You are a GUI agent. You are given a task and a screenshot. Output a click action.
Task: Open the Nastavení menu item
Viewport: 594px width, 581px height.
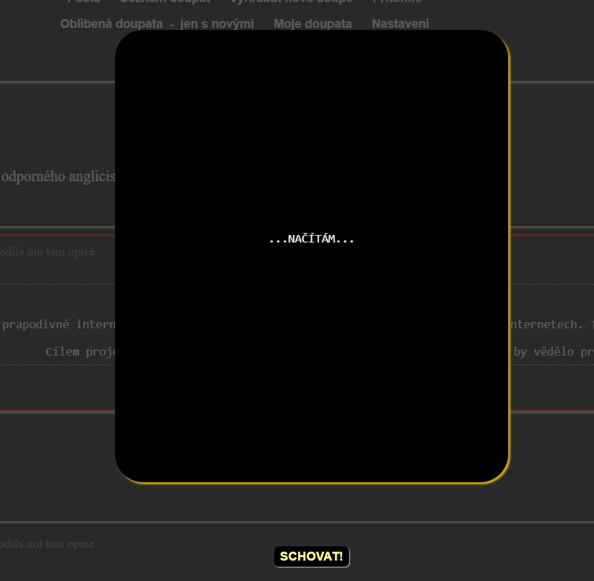(400, 24)
